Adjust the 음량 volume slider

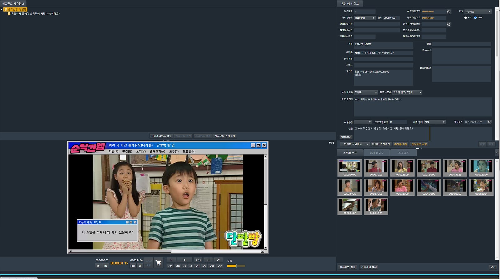coord(236,266)
